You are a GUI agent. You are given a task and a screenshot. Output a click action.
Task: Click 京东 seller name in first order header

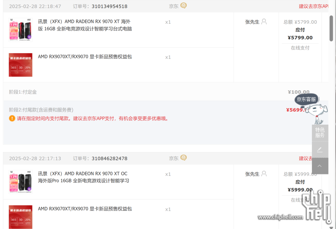coord(174,7)
